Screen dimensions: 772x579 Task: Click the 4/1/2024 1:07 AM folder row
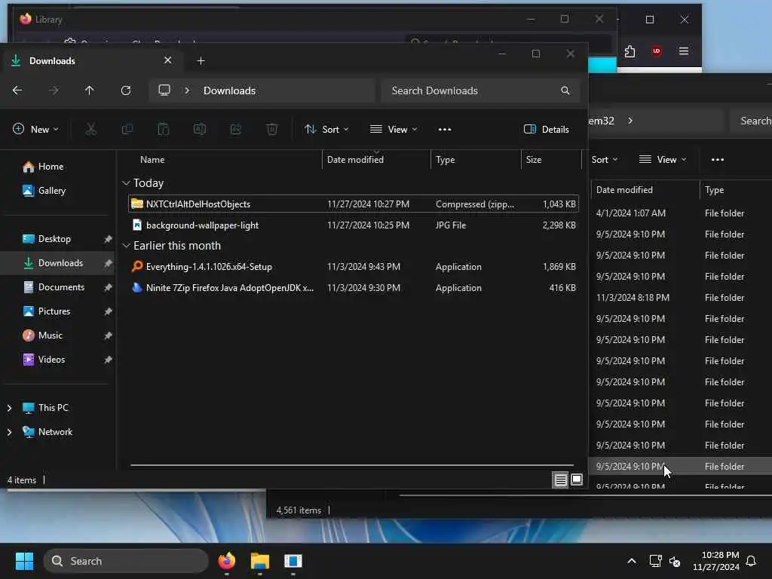click(681, 213)
